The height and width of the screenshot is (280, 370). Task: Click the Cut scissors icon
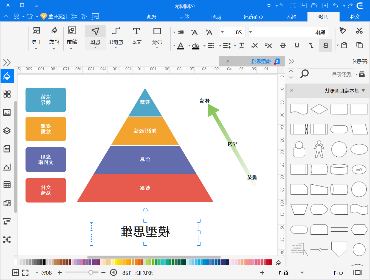coord(359,31)
